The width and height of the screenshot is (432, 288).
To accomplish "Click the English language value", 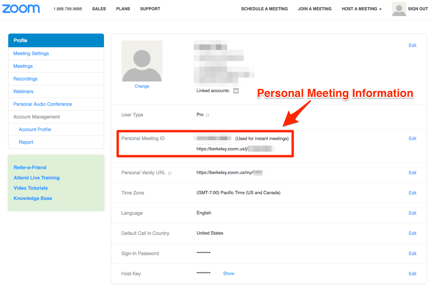I will tap(204, 213).
